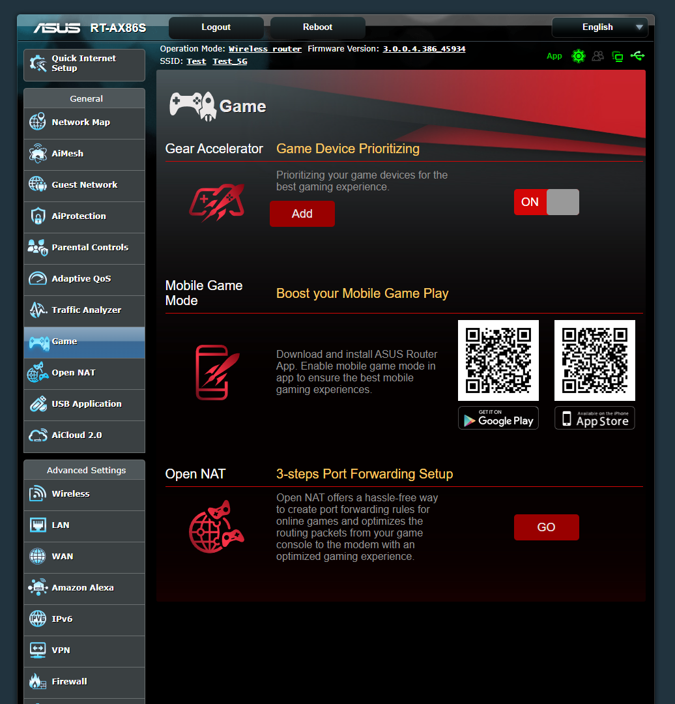Screen dimensions: 675x704
Task: Change the Wireless router operation mode
Action: click(265, 48)
